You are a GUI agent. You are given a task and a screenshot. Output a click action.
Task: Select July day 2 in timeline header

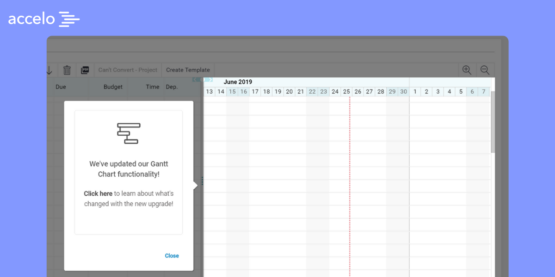tap(426, 91)
